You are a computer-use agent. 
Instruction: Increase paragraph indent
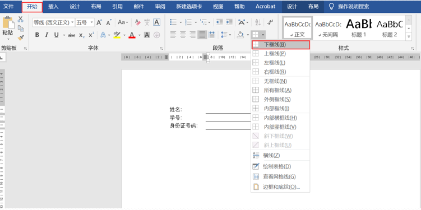(229, 22)
